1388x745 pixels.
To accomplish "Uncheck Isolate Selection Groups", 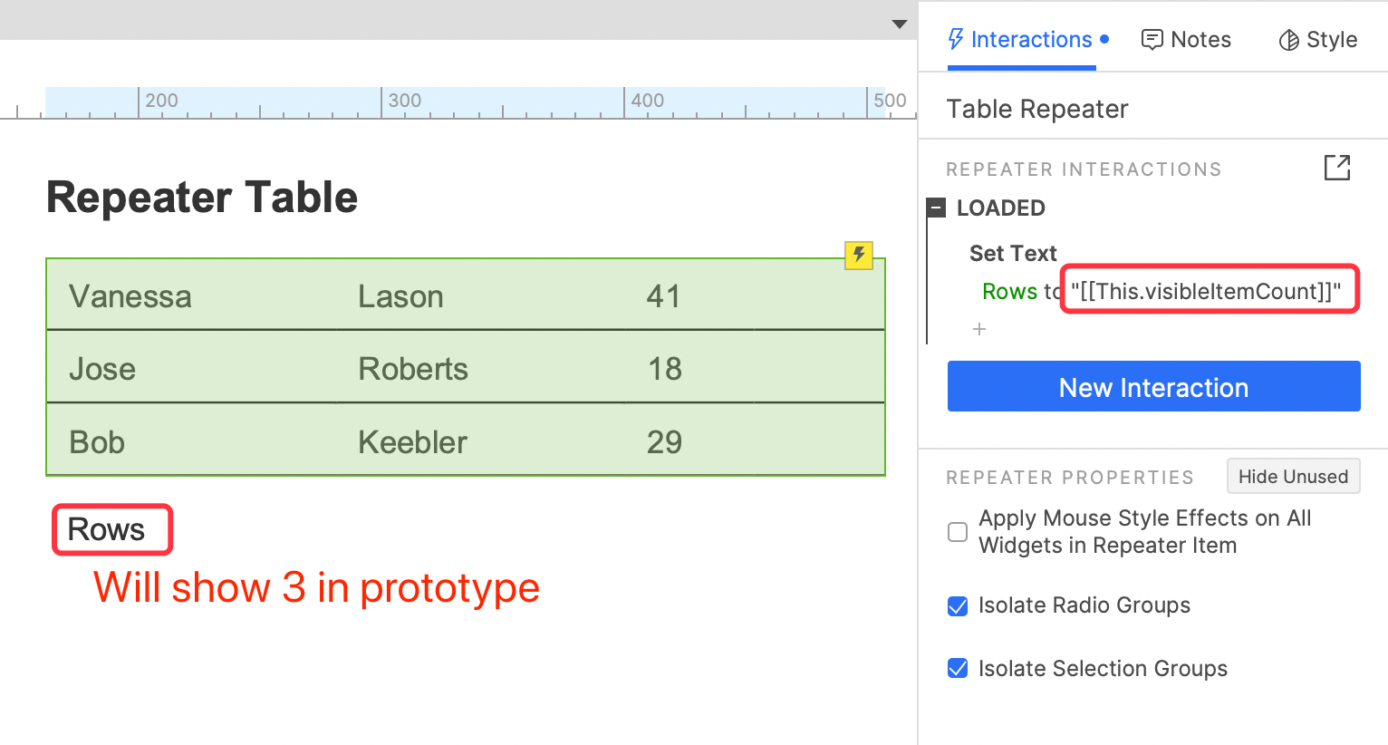I will click(x=958, y=669).
